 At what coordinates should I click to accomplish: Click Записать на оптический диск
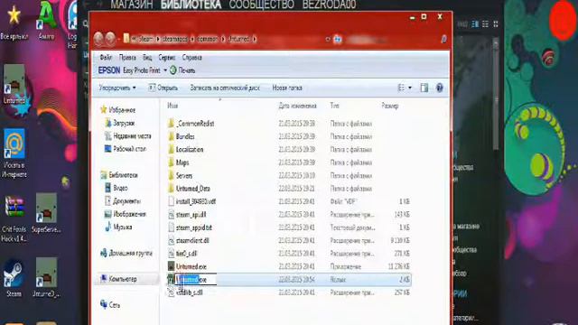(225, 88)
